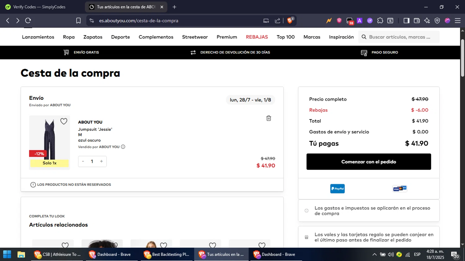Viewport: 465px width, 261px height.
Task: Delete Jumpsuit 'Jessie' with trash icon
Action: [x=269, y=118]
